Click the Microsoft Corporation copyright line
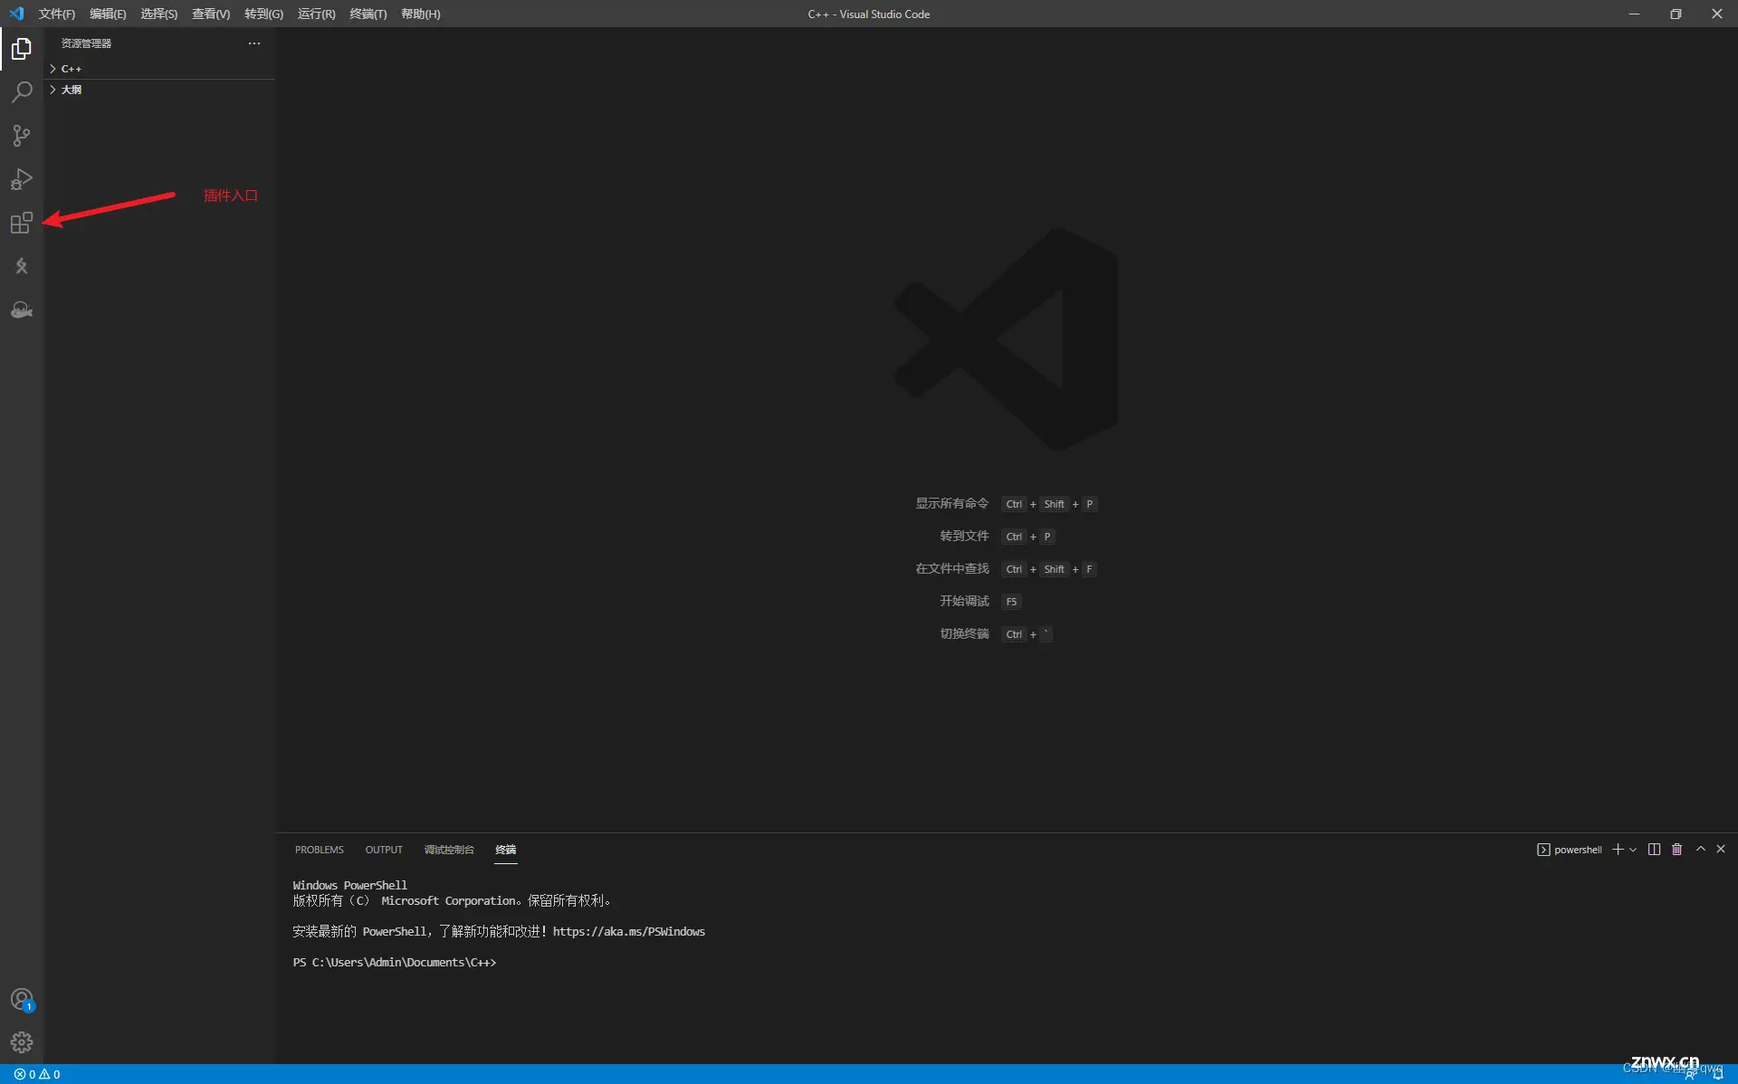The image size is (1738, 1084). (x=454, y=901)
